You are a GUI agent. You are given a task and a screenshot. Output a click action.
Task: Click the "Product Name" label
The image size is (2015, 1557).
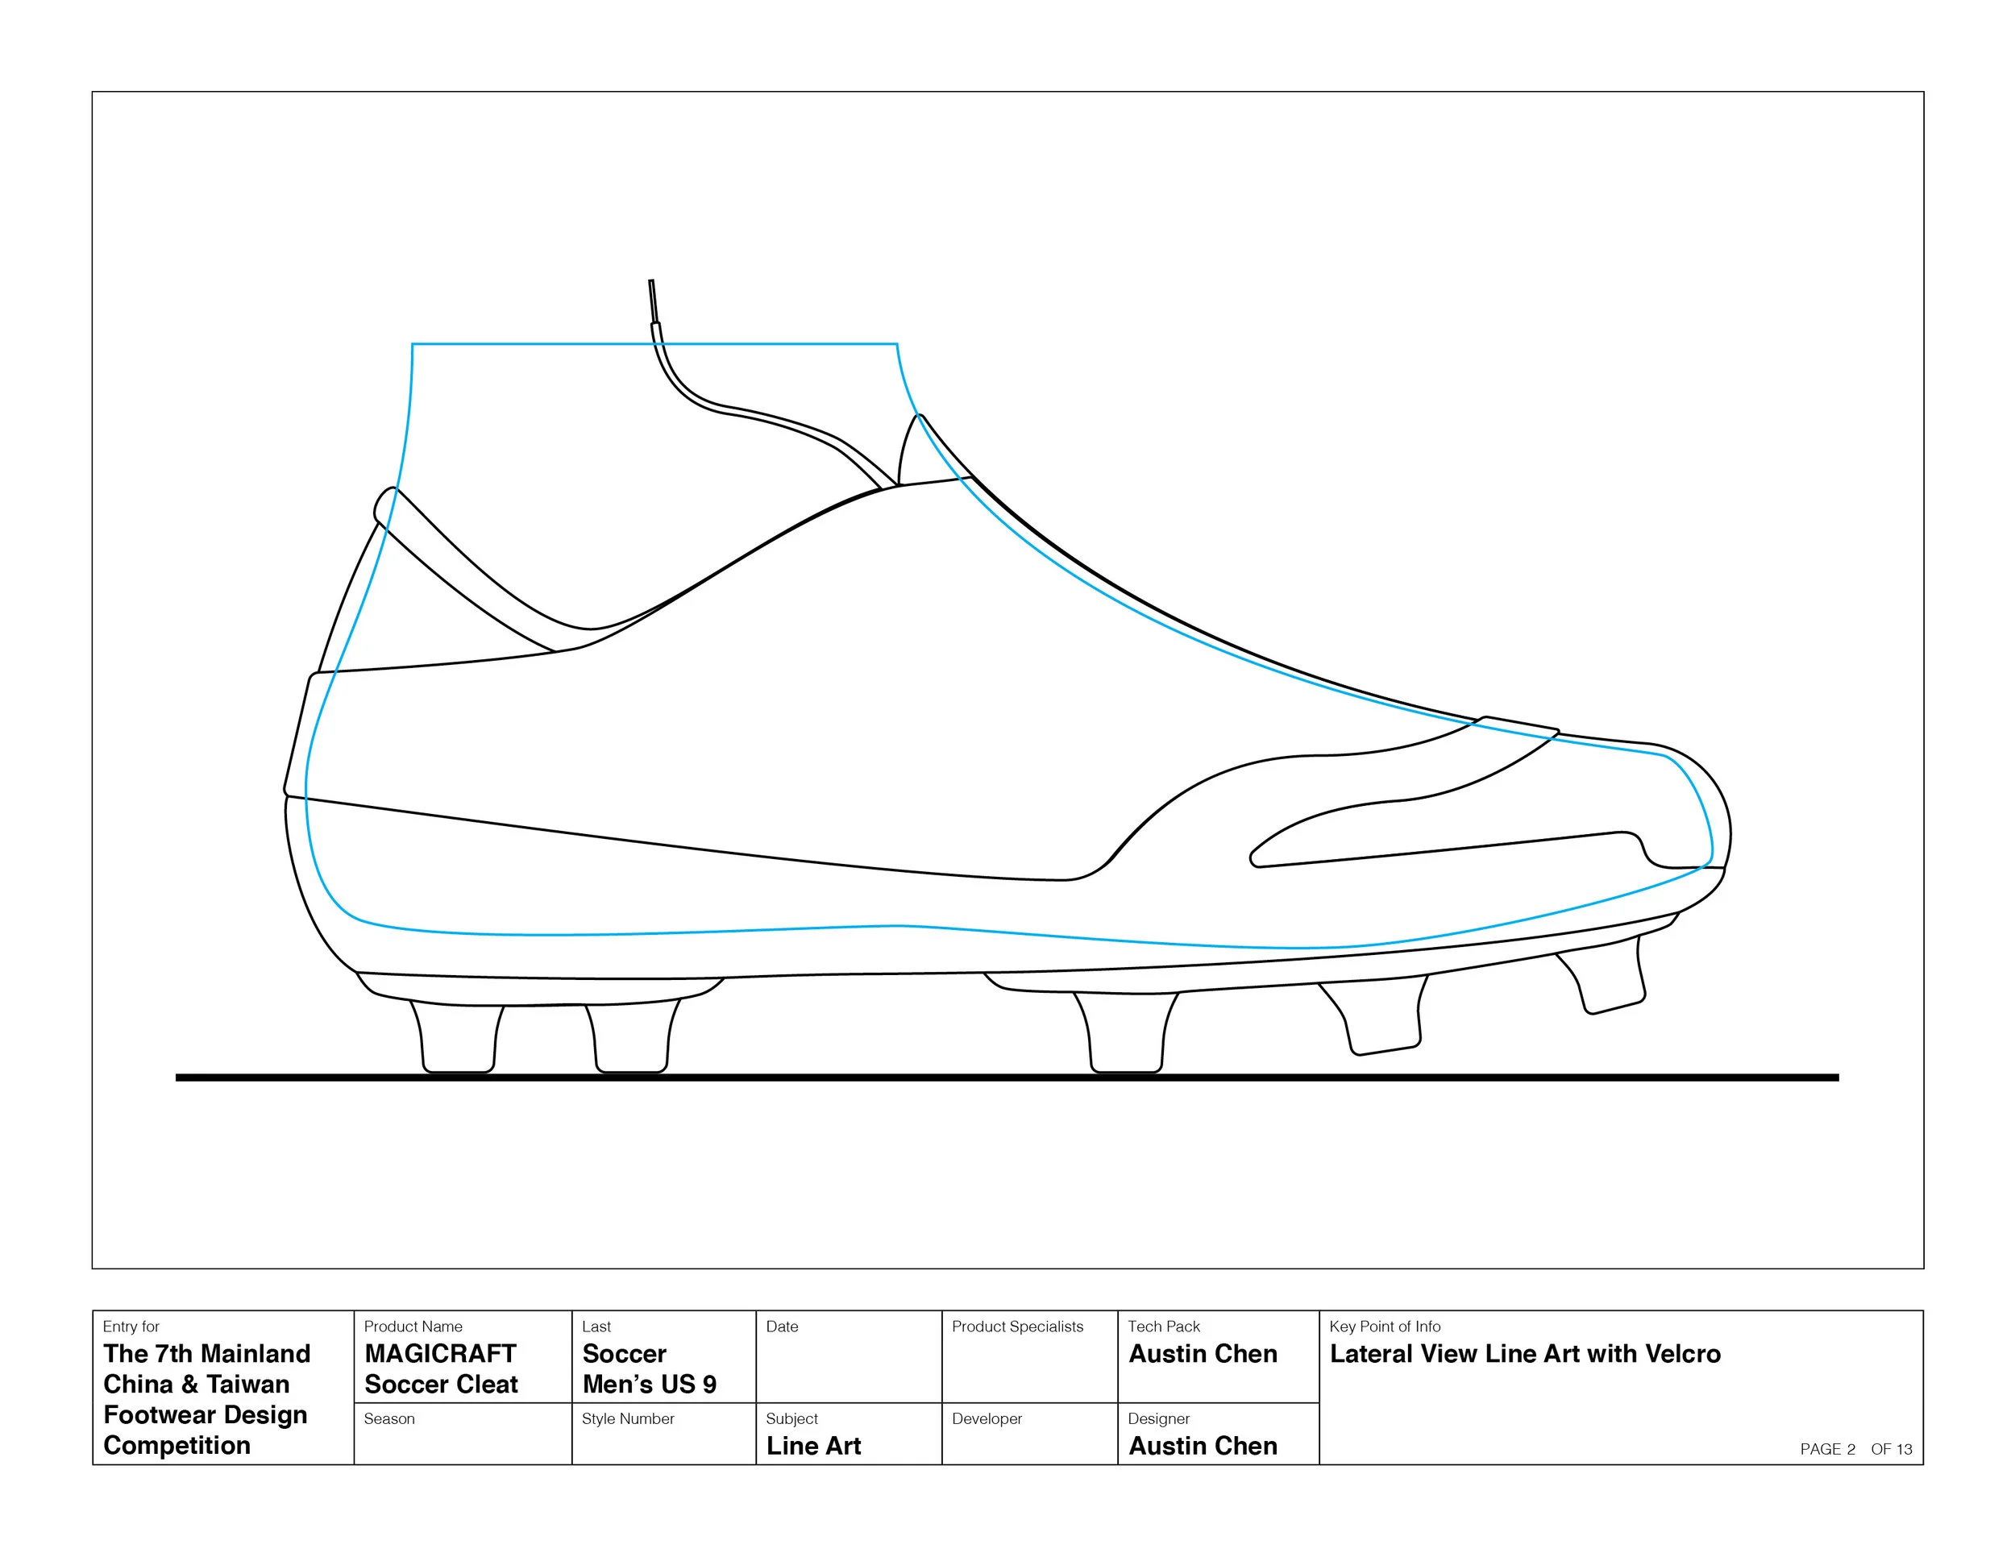tap(413, 1327)
